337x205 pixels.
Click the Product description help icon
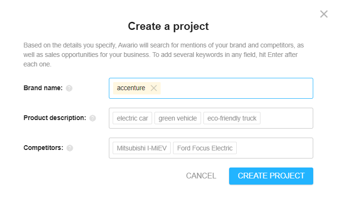tap(93, 118)
